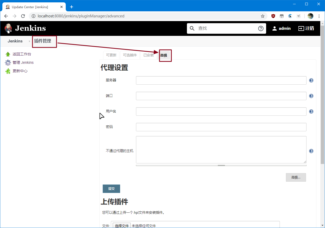This screenshot has height=228, width=325.
Task: Open the 管理 Jenkins link
Action: [x=23, y=62]
